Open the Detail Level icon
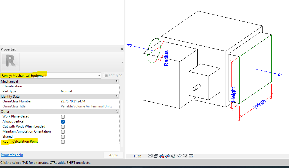Viewport: 289px width, 168px height. [x=150, y=156]
